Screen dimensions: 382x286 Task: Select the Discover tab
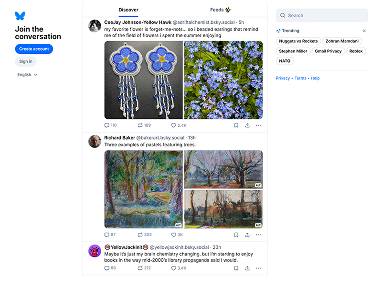pyautogui.click(x=128, y=10)
